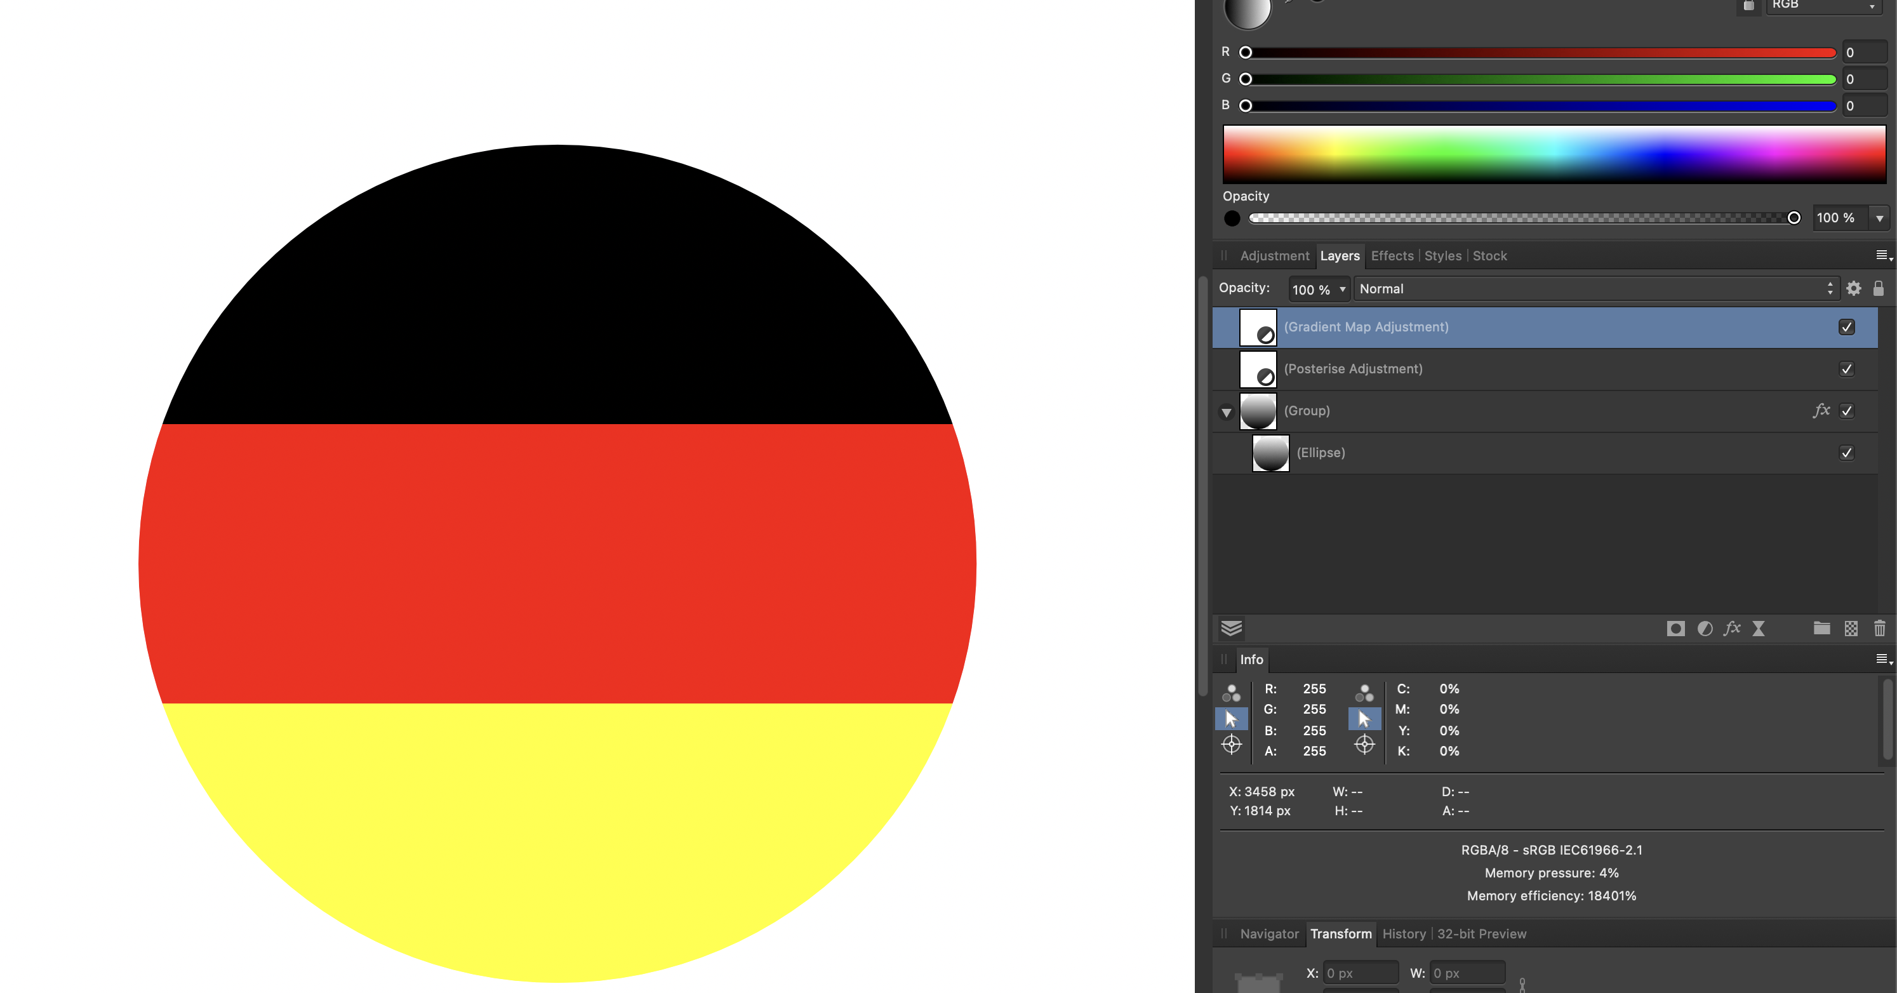The width and height of the screenshot is (1897, 993).
Task: Click the Ellipse layer thumbnail
Action: click(x=1270, y=452)
